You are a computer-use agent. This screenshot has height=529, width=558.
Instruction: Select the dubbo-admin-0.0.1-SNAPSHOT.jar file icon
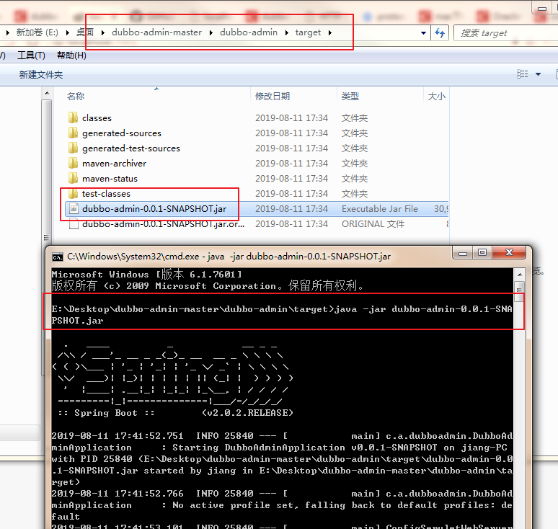(74, 208)
